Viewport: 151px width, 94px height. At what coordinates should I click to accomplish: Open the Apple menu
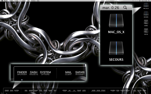click(2, 1)
